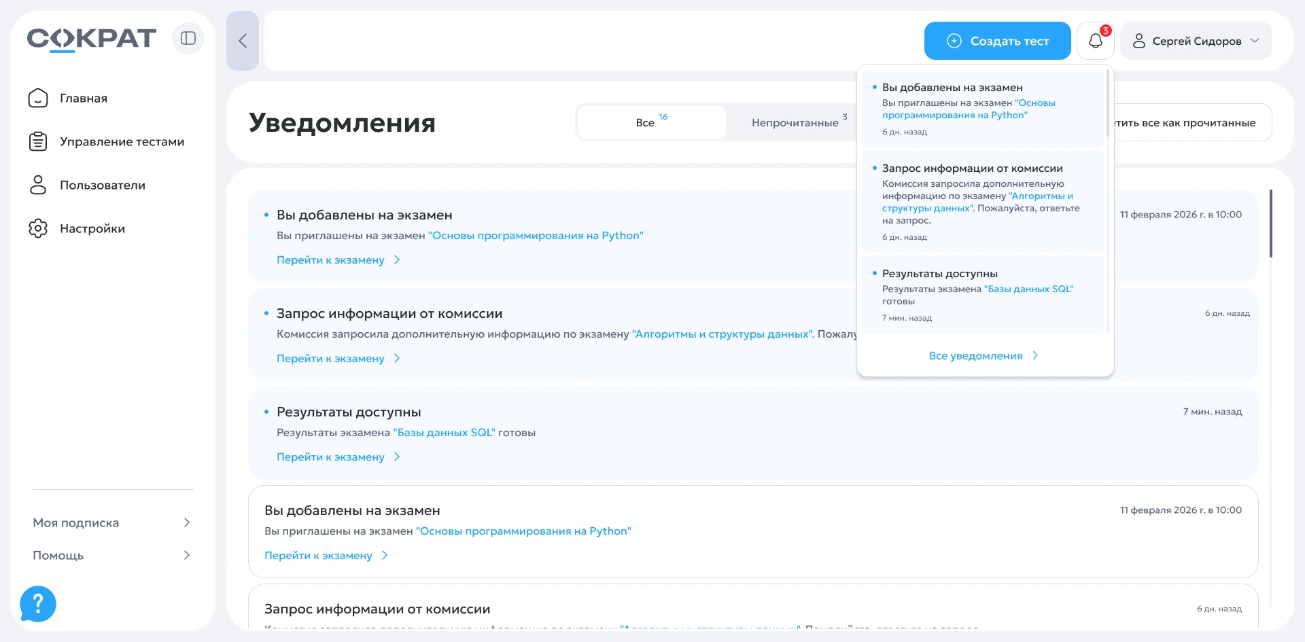
Task: Open Все уведомления link in popup
Action: click(x=984, y=355)
